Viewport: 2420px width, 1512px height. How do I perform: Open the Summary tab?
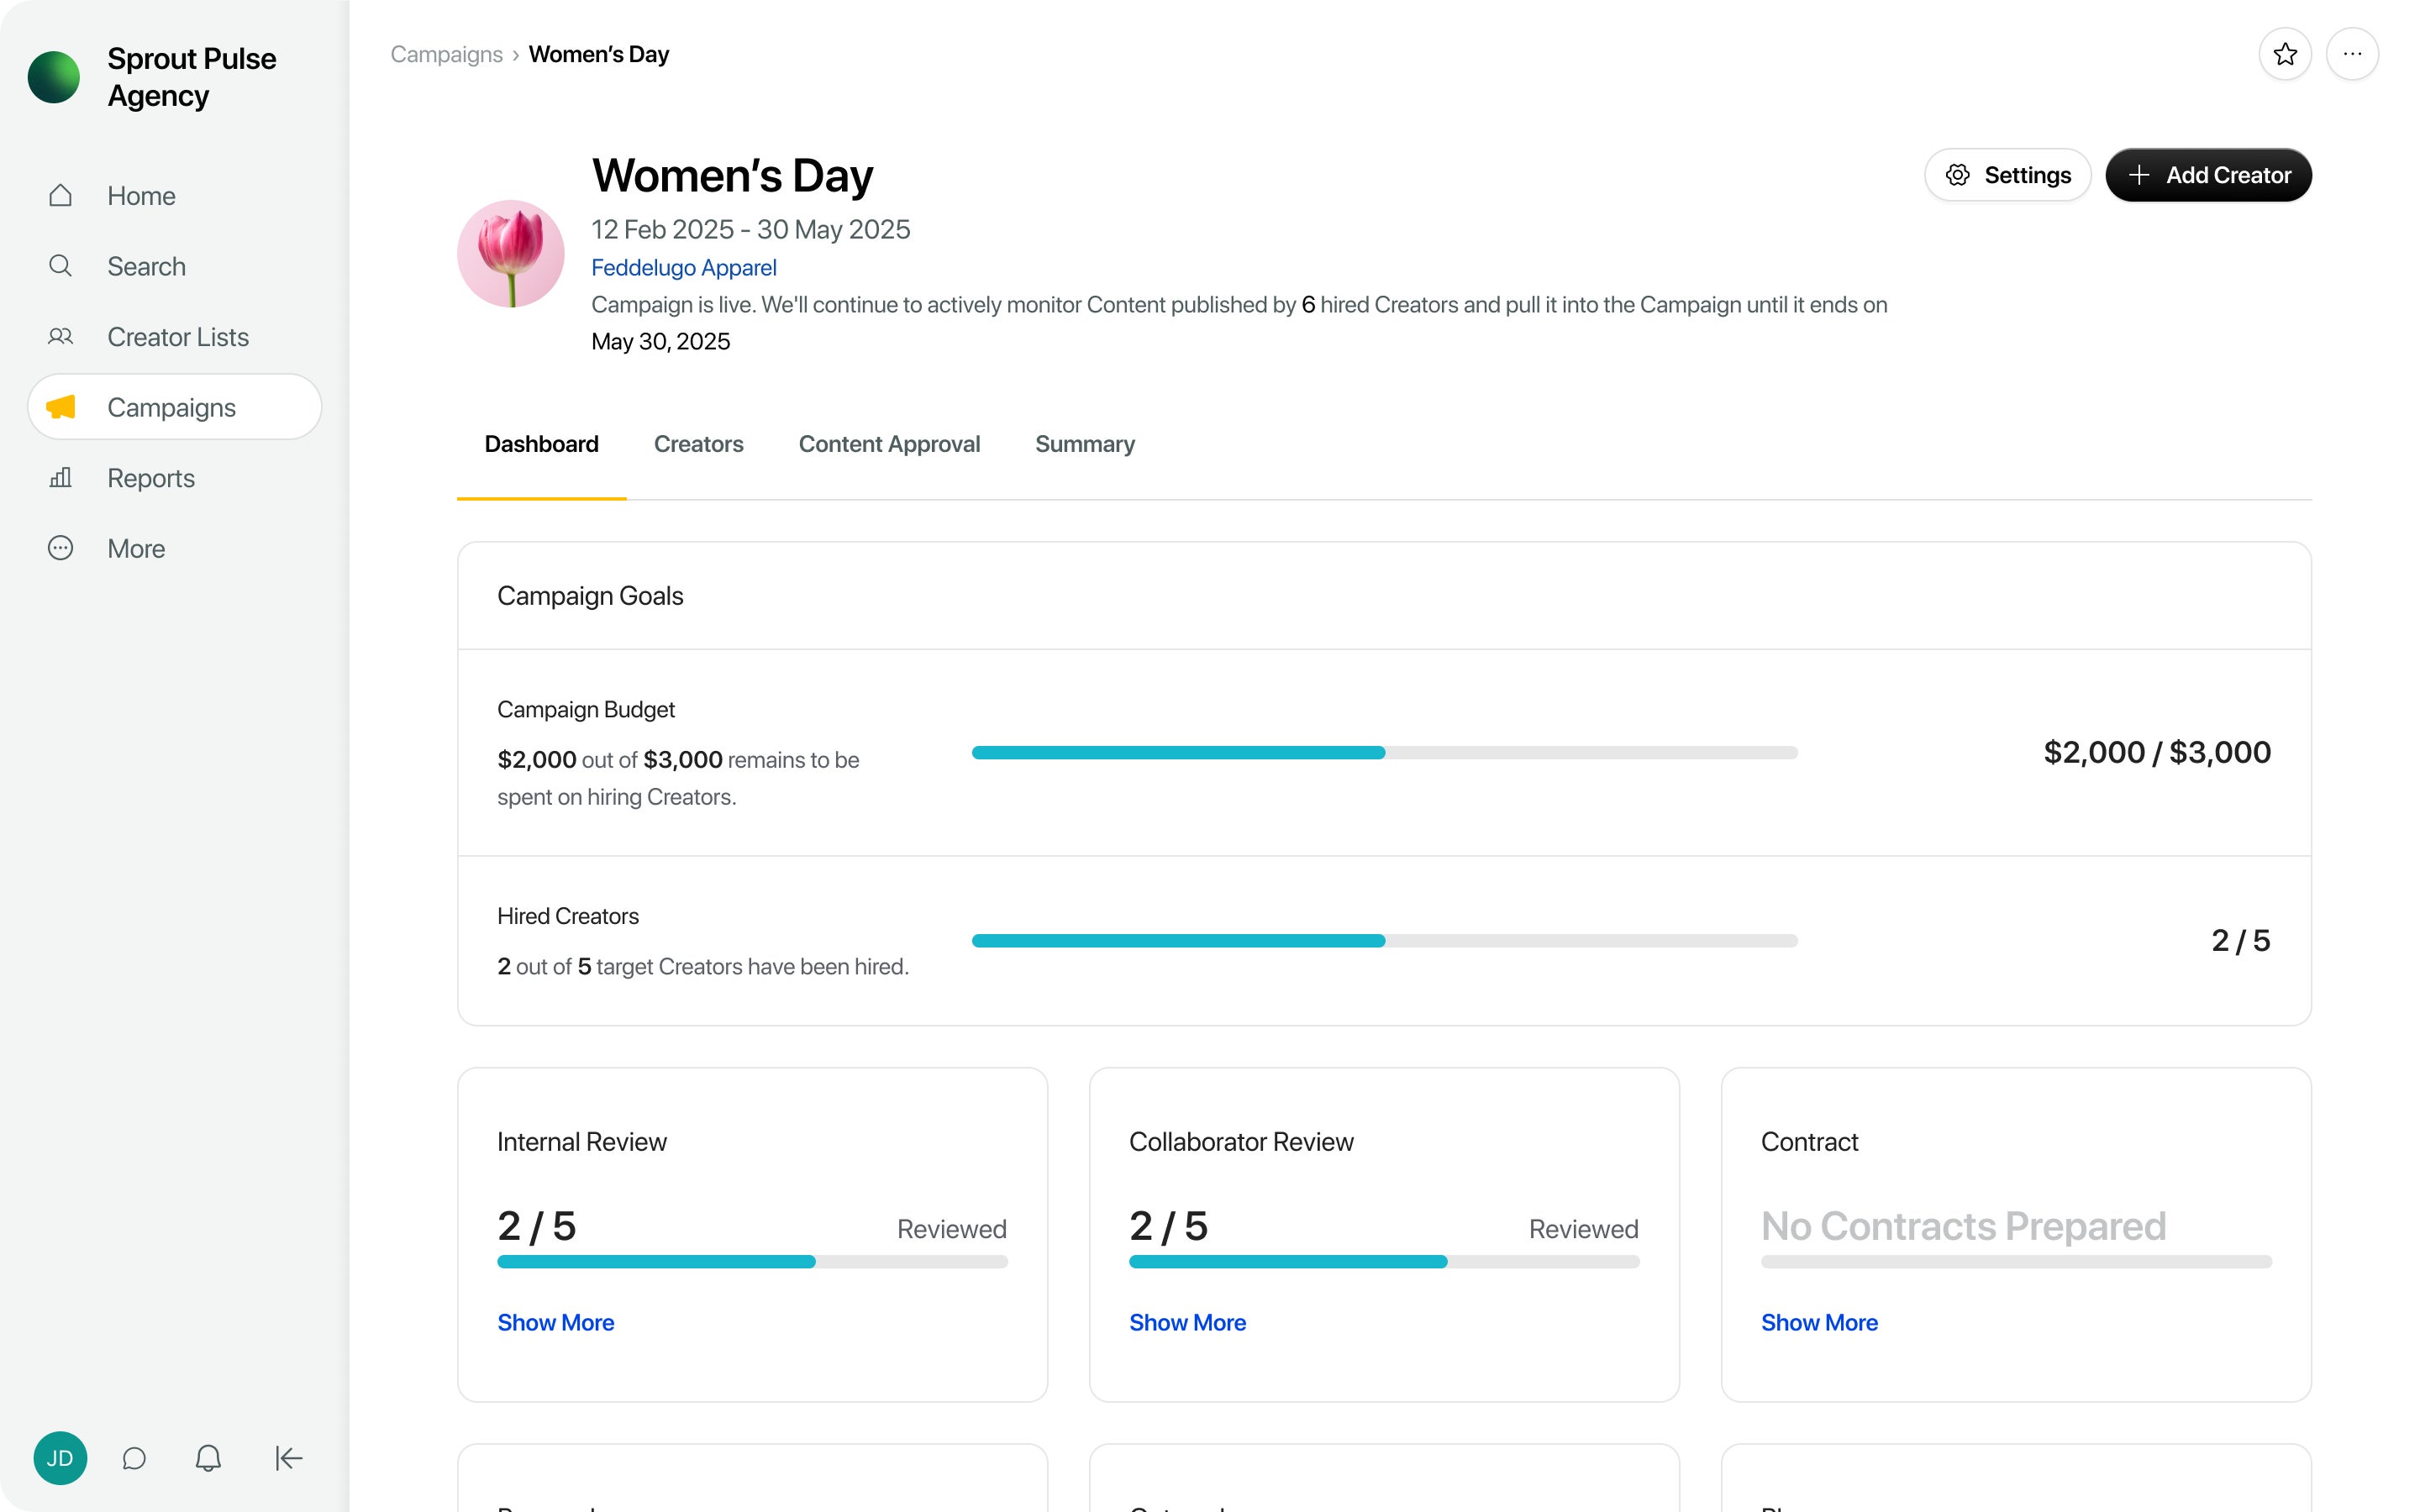pyautogui.click(x=1084, y=444)
